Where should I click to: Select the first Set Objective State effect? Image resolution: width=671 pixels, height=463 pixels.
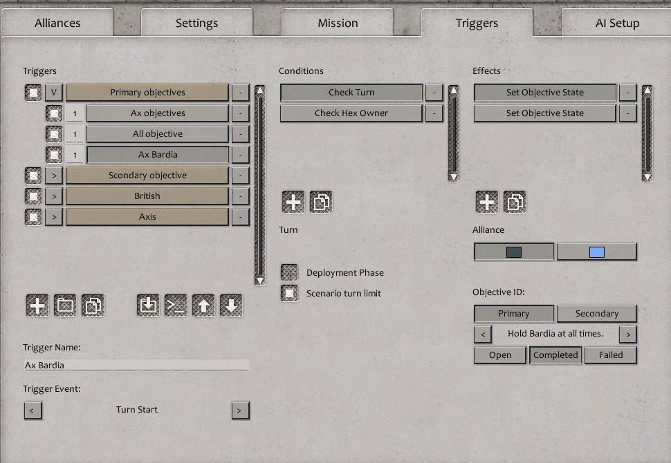(x=545, y=93)
